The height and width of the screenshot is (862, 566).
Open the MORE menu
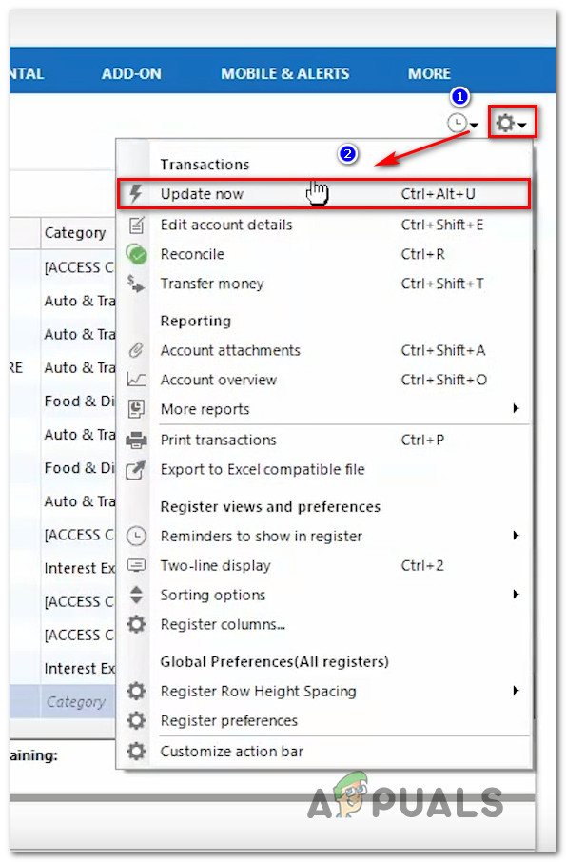pyautogui.click(x=429, y=72)
